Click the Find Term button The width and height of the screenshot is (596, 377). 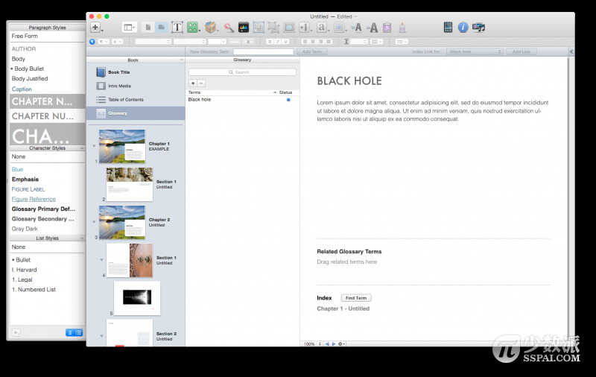click(356, 298)
